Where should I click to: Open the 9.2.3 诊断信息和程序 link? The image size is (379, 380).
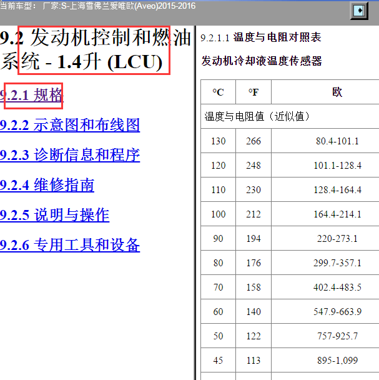[x=70, y=155]
